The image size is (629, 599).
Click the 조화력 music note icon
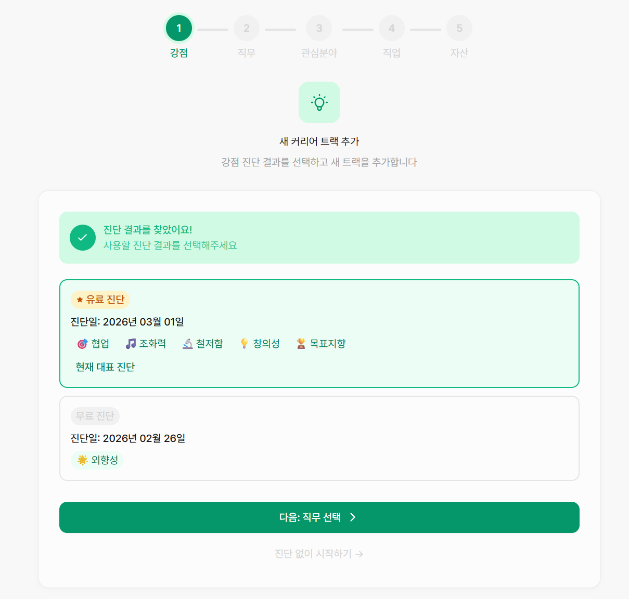point(130,343)
